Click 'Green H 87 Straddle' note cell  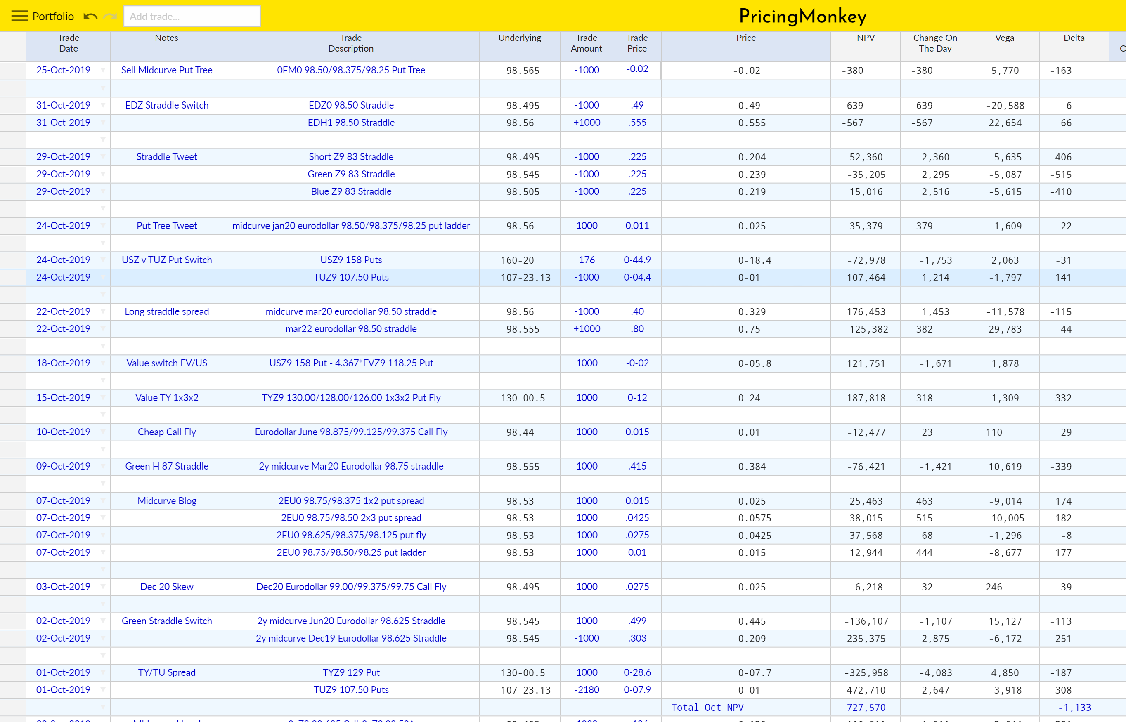point(166,467)
